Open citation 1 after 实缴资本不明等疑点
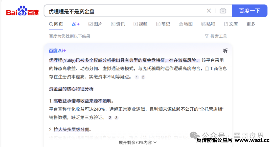273x147 pixels. click(x=137, y=77)
